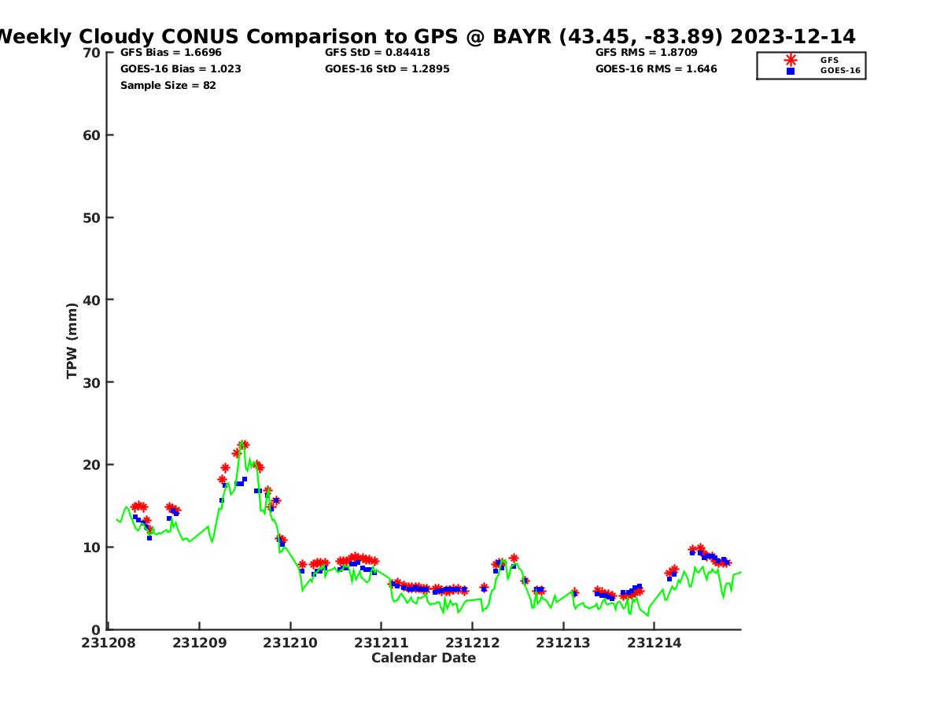Click the 30 y-axis tick label
Screen dimensions: 944x708
(92, 382)
